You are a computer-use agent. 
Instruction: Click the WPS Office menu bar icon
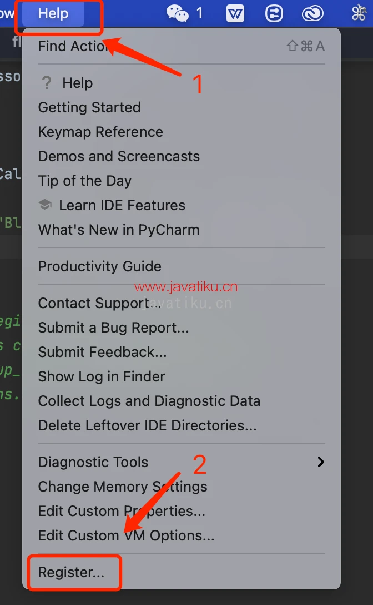pyautogui.click(x=235, y=13)
